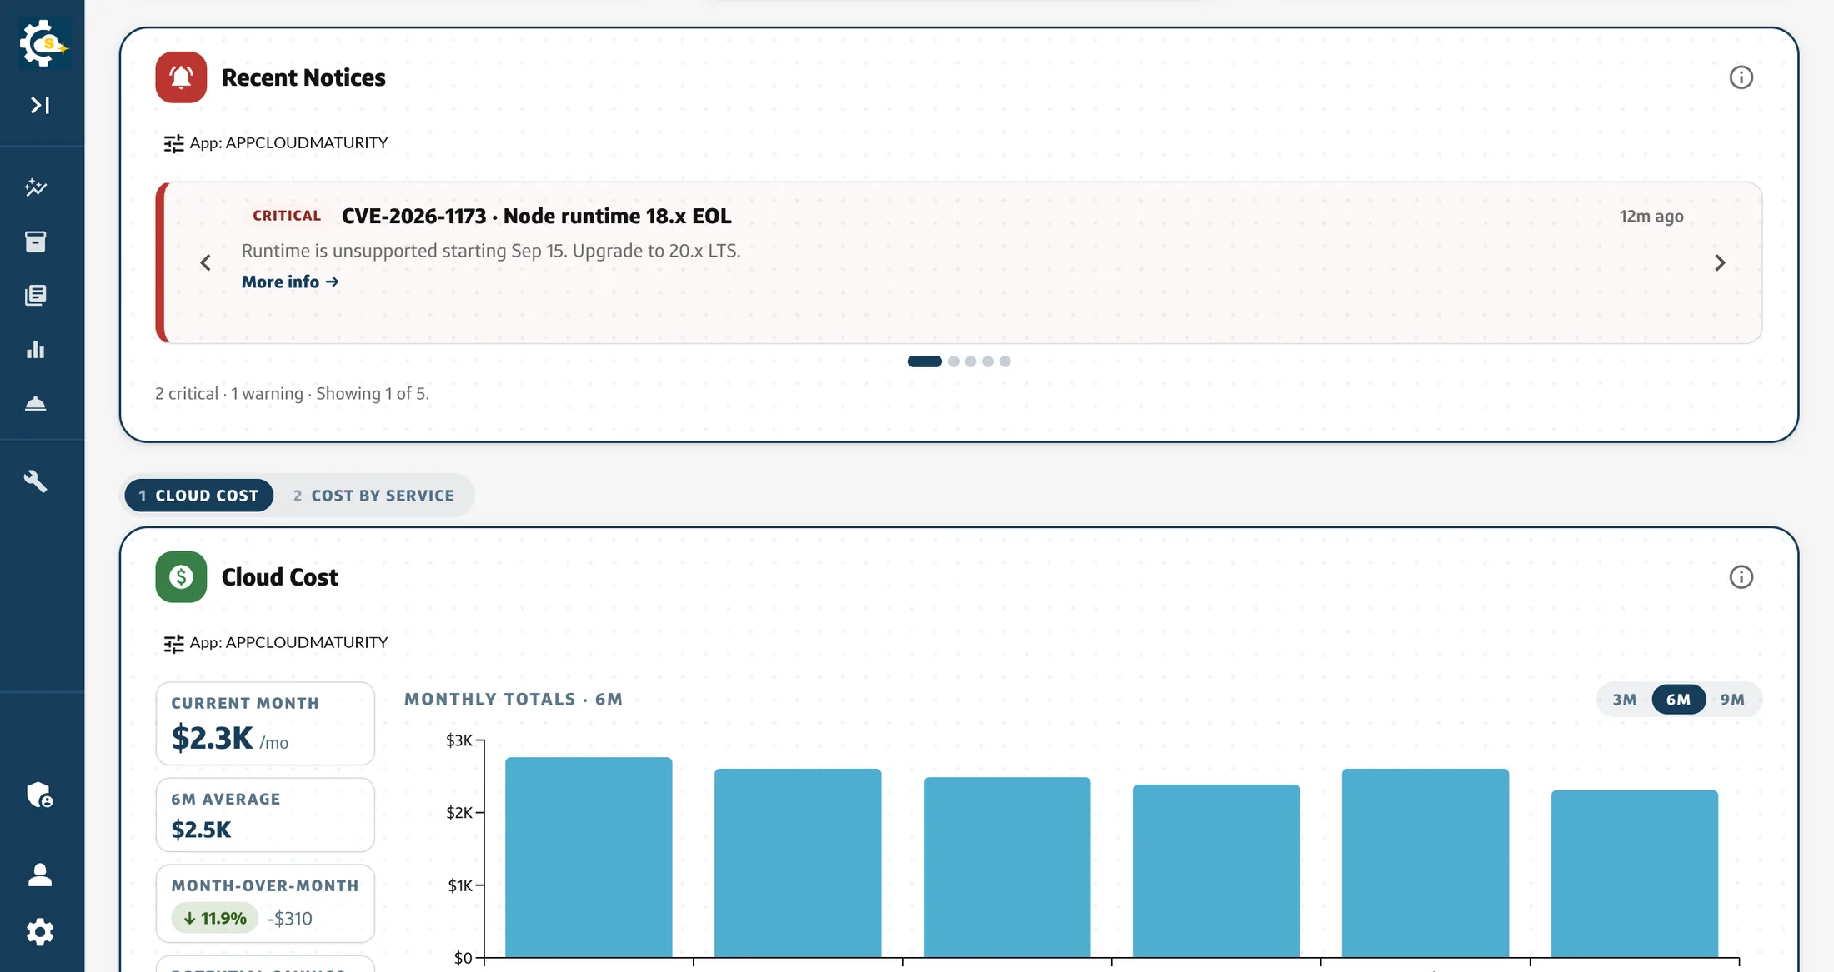Go to the next notice
This screenshot has height=972, width=1834.
pyautogui.click(x=1720, y=263)
